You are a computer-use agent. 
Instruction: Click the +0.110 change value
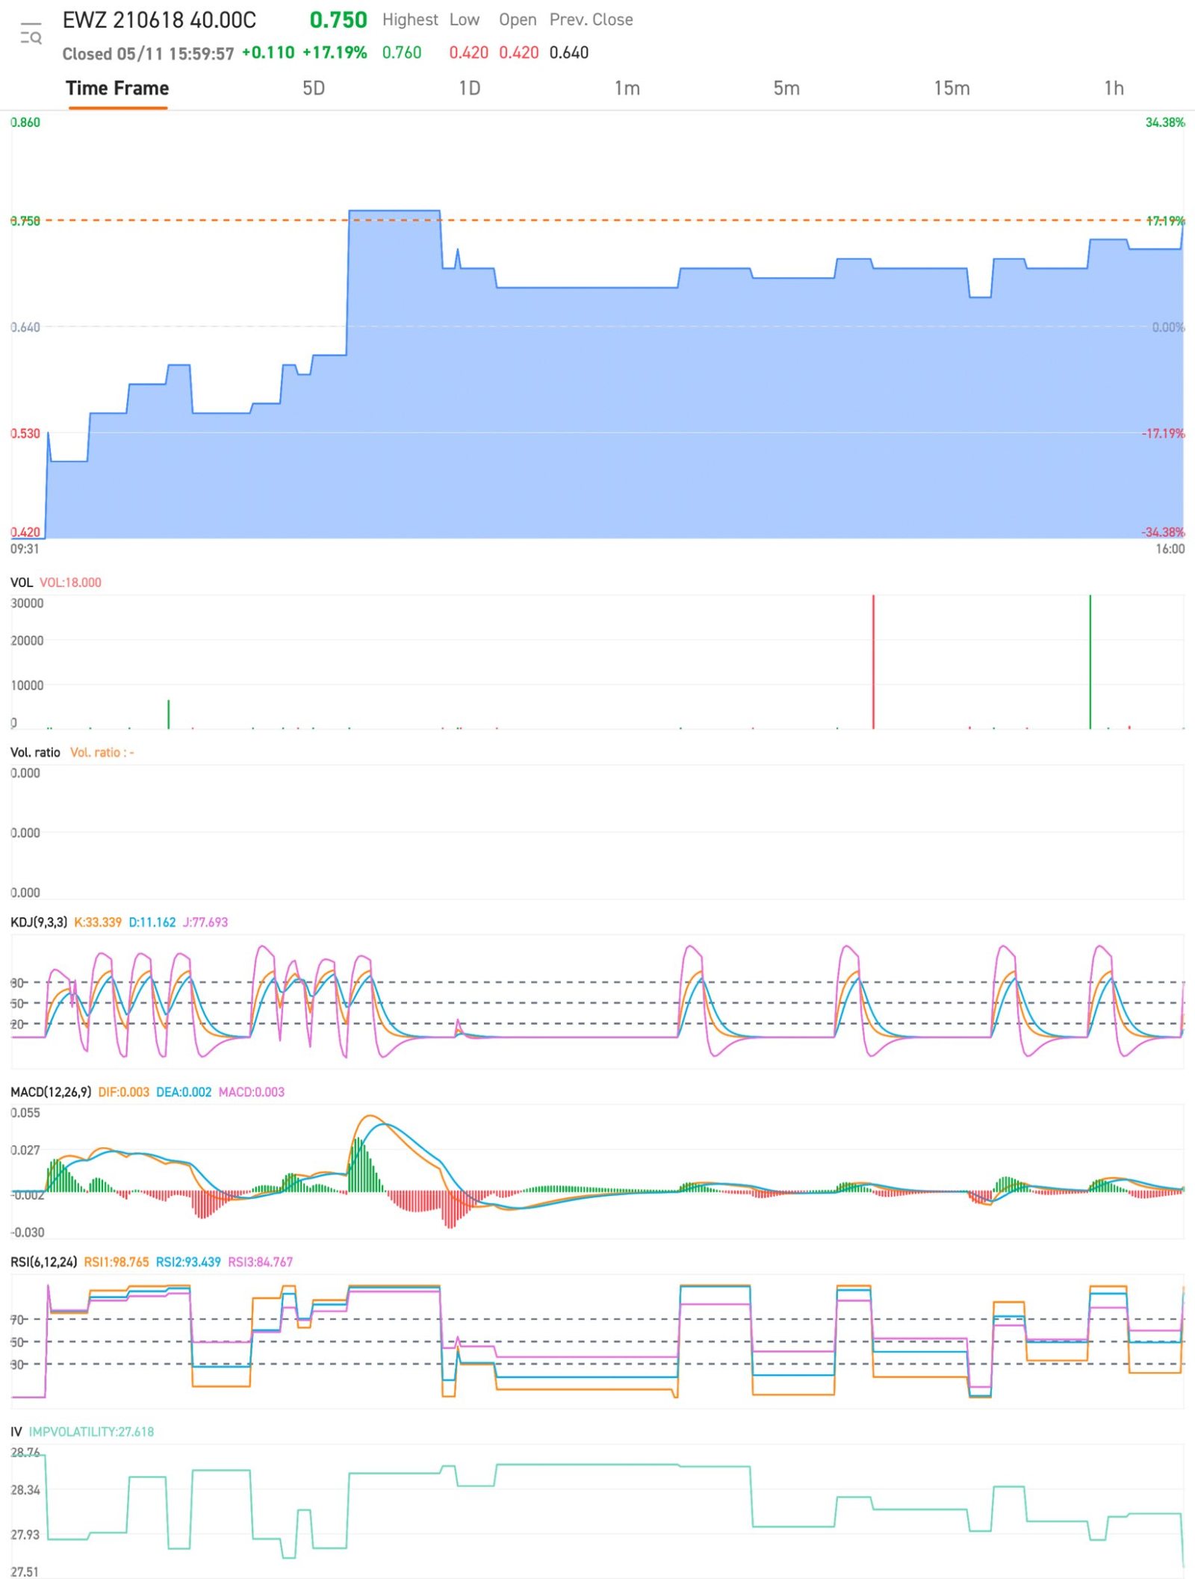click(268, 52)
